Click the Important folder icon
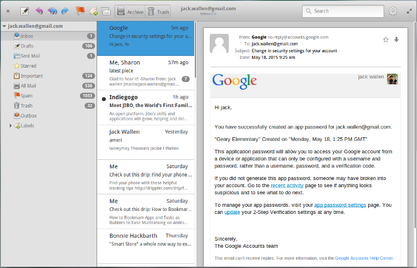Screen dimensions: 417x268 click(x=17, y=75)
